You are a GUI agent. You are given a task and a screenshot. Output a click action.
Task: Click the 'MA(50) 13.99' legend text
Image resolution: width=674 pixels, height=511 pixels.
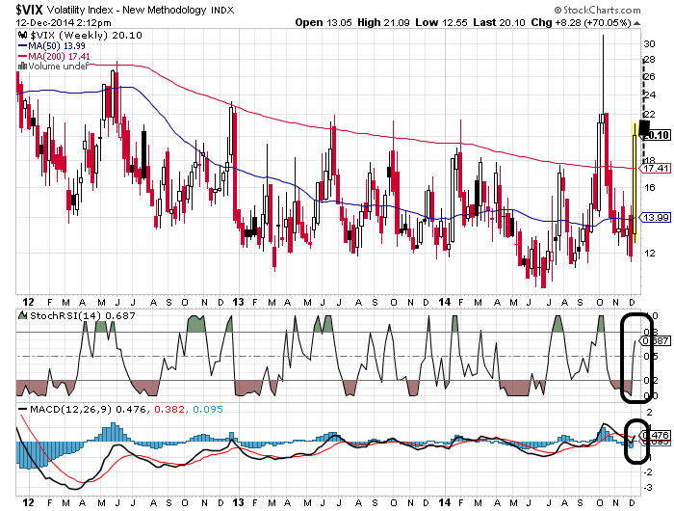pyautogui.click(x=57, y=46)
